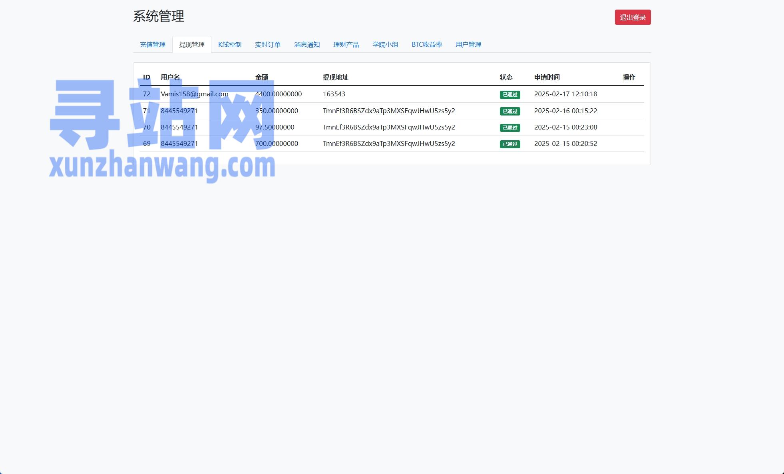Click the 申请时间 column header

coord(547,77)
